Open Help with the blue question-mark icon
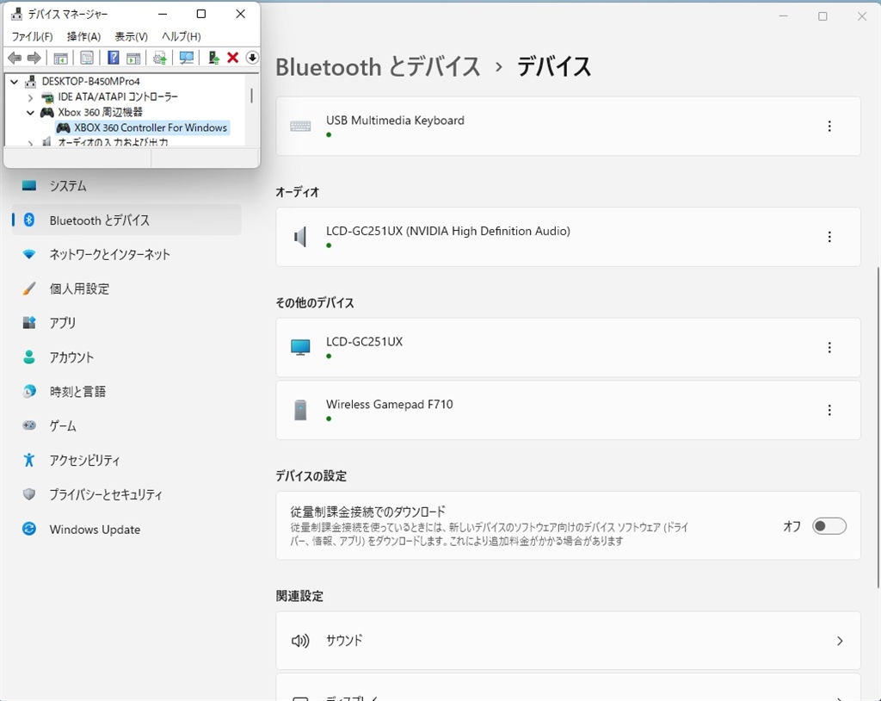This screenshot has width=881, height=701. coord(113,58)
